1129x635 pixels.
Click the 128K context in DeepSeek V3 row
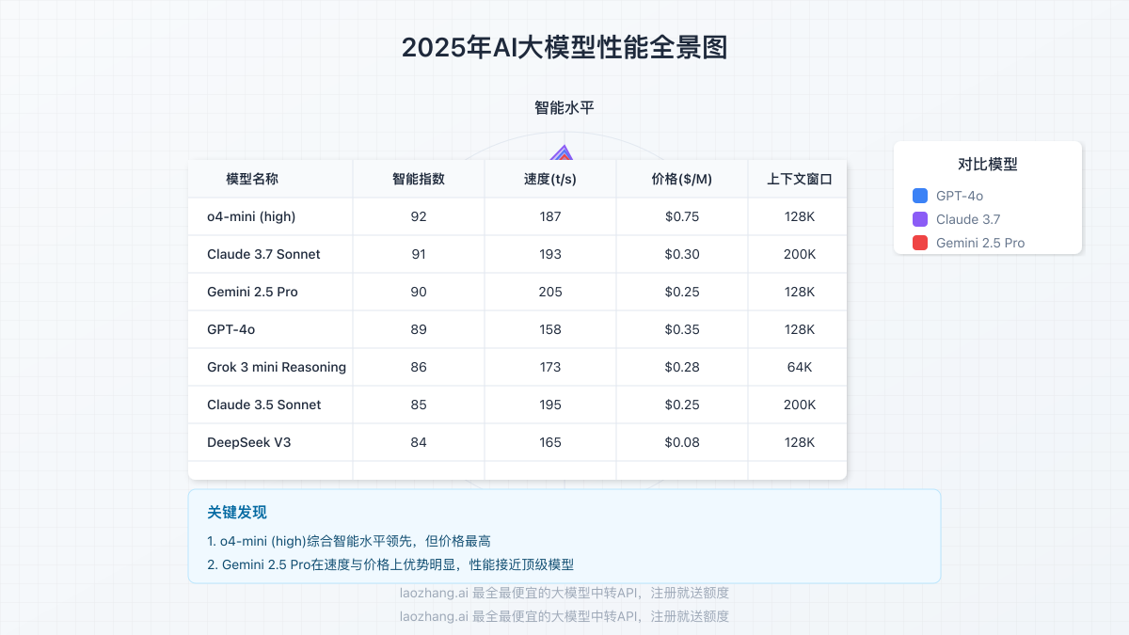pyautogui.click(x=800, y=442)
